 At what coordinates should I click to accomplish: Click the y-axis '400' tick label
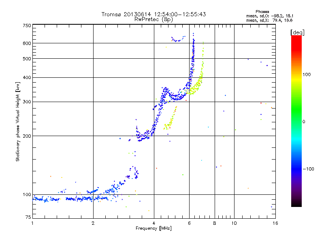click(27, 78)
